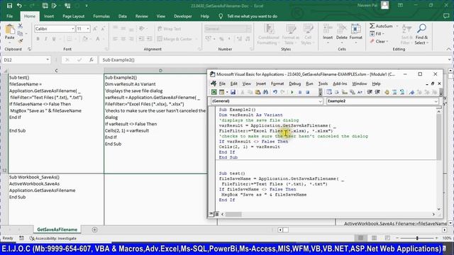Click the Cell Styles button
This screenshot has width=454, height=255.
tap(308, 34)
